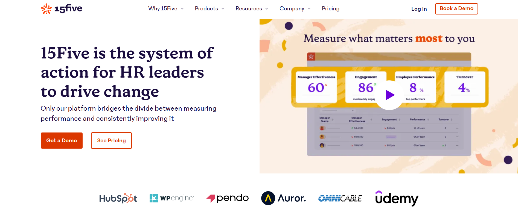Click the WP Engine logo
This screenshot has width=518, height=224.
pyautogui.click(x=172, y=198)
